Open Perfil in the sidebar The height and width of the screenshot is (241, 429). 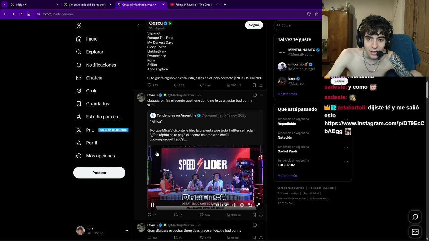pyautogui.click(x=86, y=143)
